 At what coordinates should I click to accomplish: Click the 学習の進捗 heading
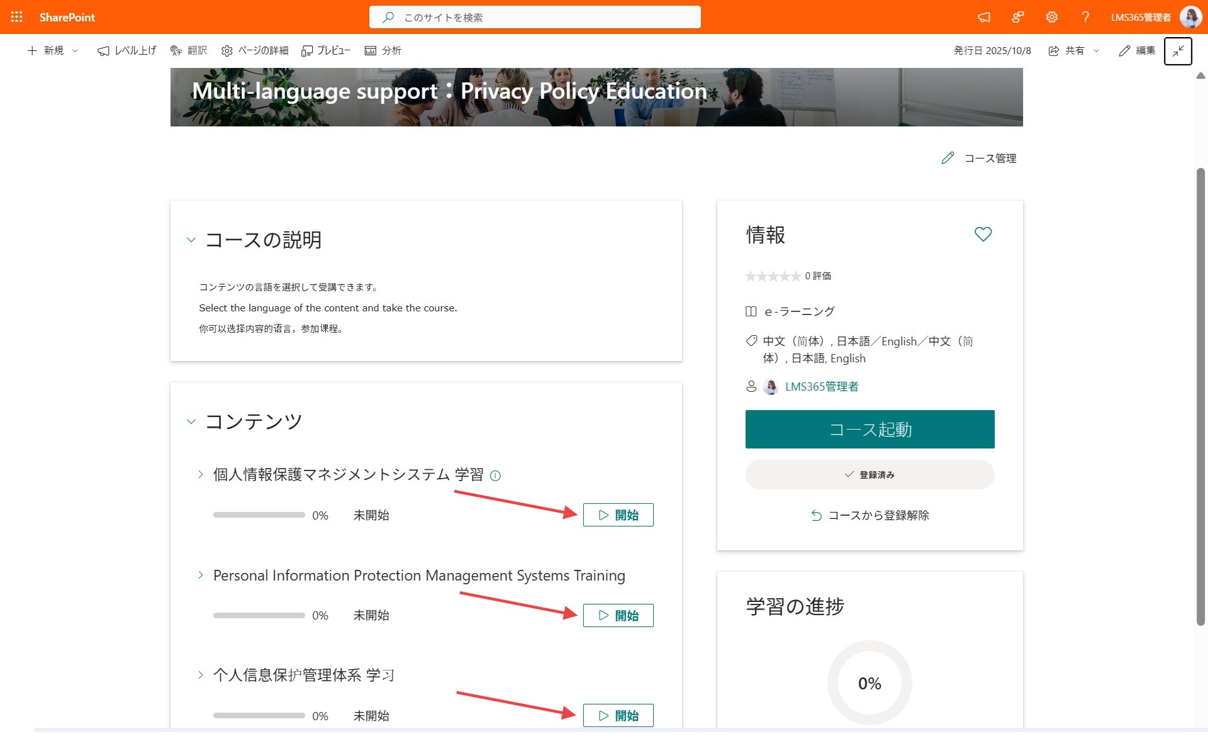coord(795,606)
